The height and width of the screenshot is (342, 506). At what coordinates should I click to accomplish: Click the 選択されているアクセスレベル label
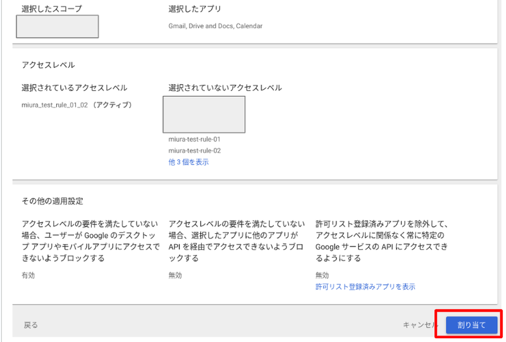pyautogui.click(x=74, y=88)
